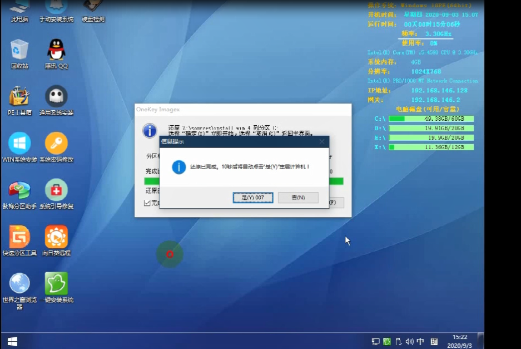Toggle the checkbox in OneKey Imagex window
Image resolution: width=521 pixels, height=349 pixels.
(x=147, y=203)
